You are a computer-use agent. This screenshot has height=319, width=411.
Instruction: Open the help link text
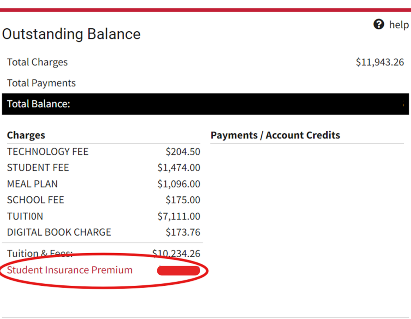tap(399, 24)
